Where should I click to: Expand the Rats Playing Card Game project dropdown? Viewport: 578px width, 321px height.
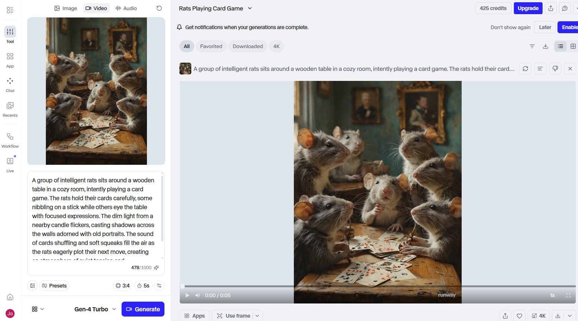[x=250, y=8]
